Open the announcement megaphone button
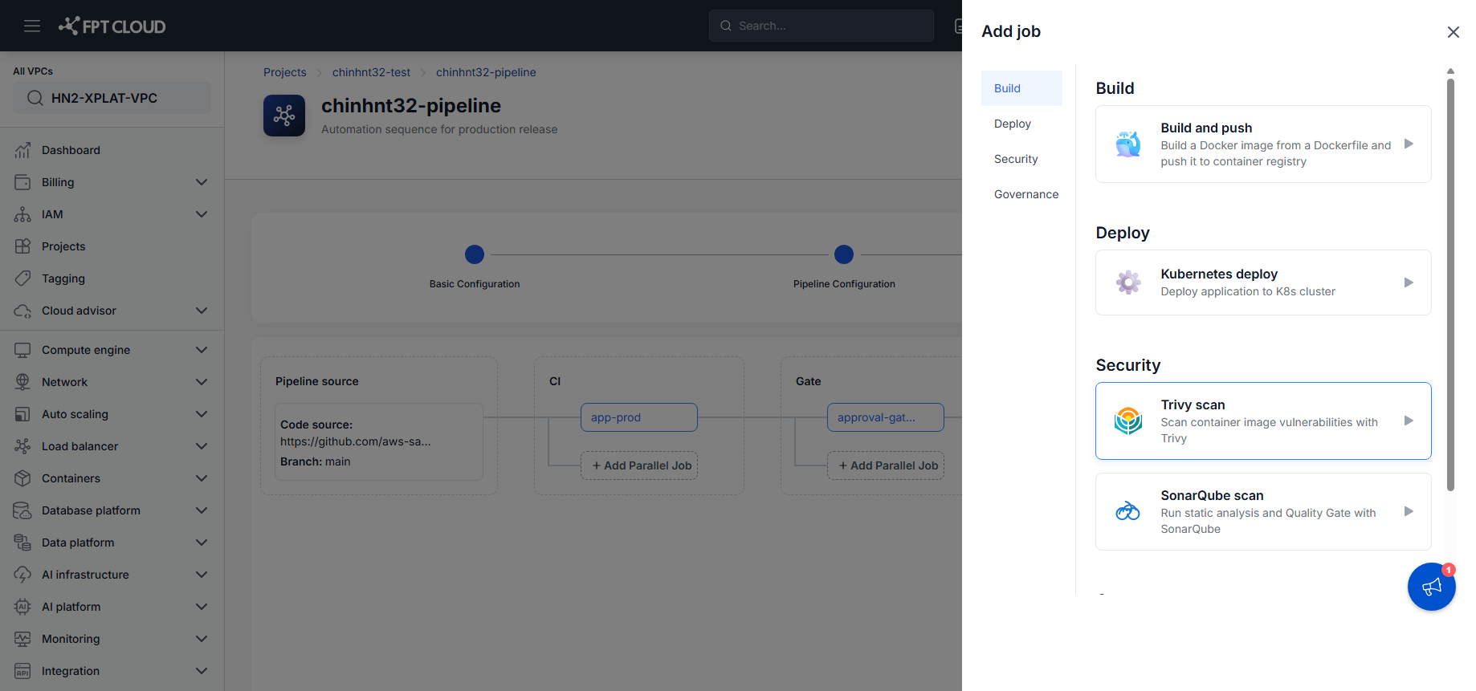 1432,587
